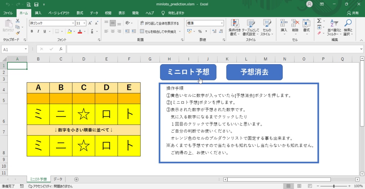Click the Cut scissors icon
Screen dimensions: 365x189
18,21
